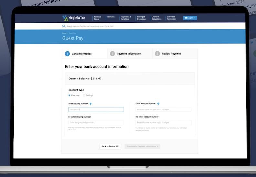Click the Re-enter Routing Number field

96,123
